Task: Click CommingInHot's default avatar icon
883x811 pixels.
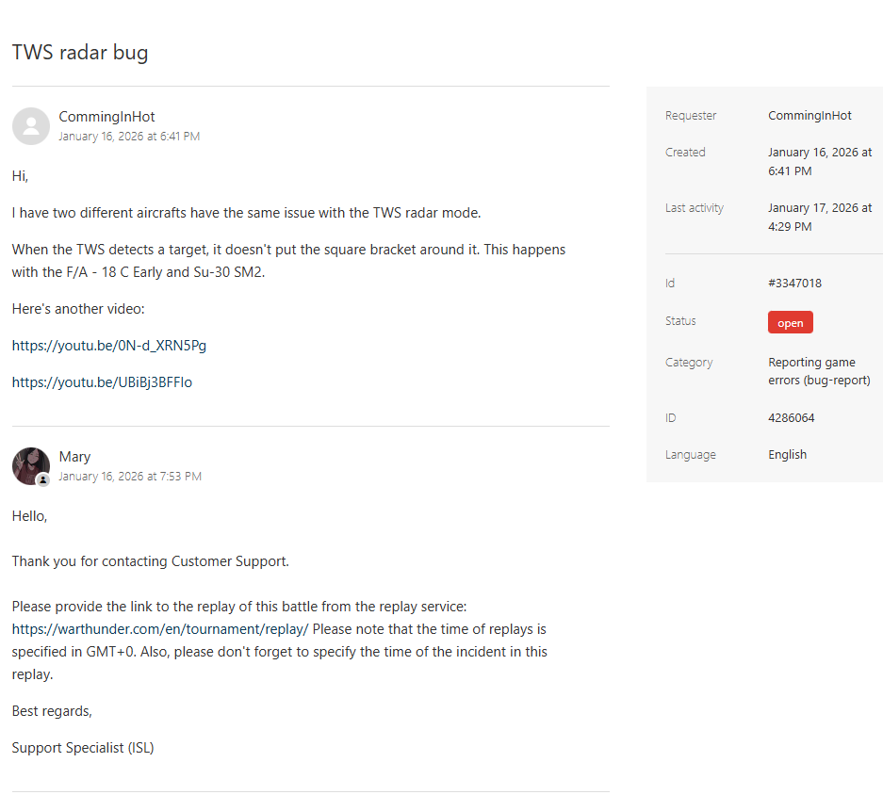Action: click(x=31, y=126)
